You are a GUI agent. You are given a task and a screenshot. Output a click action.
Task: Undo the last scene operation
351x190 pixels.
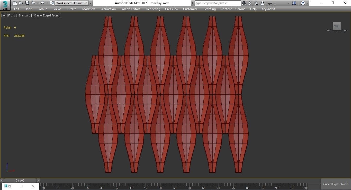(33, 3)
